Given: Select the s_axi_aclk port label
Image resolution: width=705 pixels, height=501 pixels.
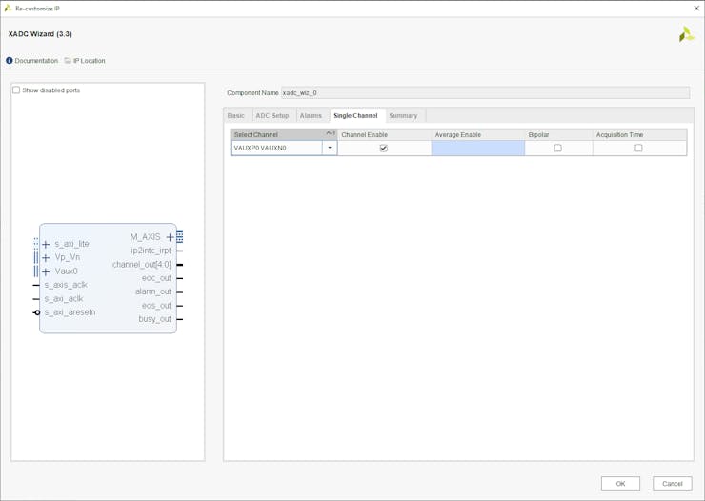Looking at the screenshot, I should [64, 299].
